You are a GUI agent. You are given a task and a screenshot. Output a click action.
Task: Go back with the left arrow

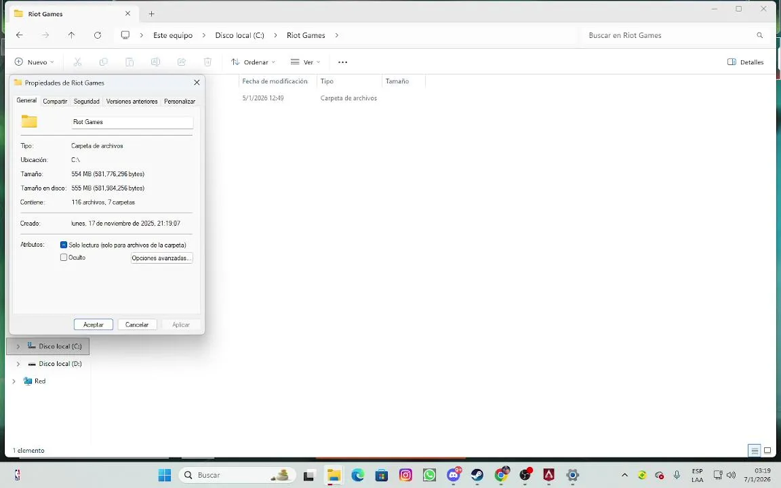(x=20, y=35)
